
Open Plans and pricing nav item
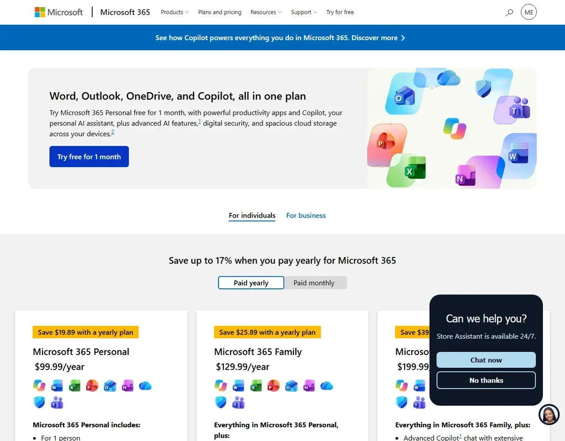coord(220,12)
